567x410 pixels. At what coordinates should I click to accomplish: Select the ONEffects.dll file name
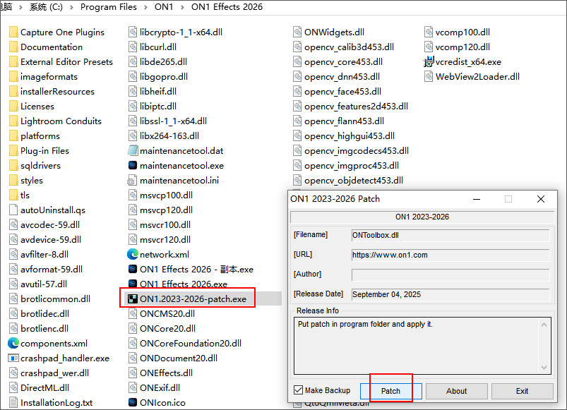(x=166, y=373)
